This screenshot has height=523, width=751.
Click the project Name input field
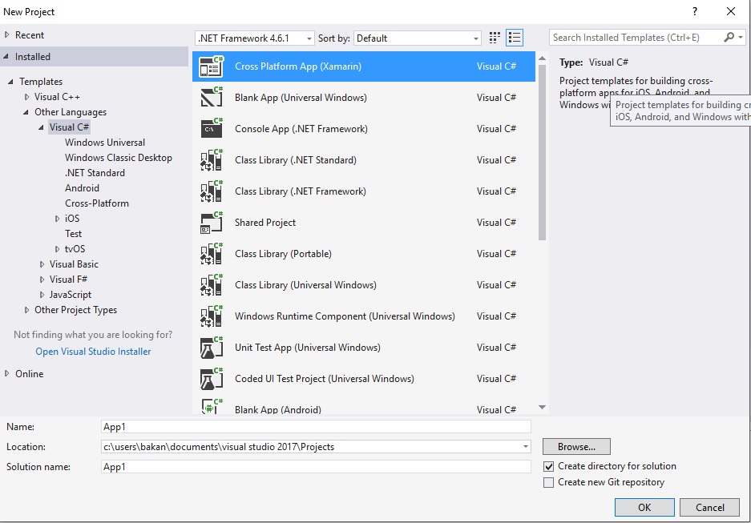(316, 427)
